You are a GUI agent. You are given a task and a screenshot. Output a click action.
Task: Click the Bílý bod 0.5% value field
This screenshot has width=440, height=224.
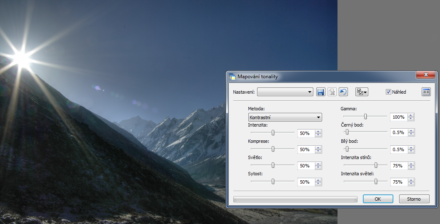(399, 150)
